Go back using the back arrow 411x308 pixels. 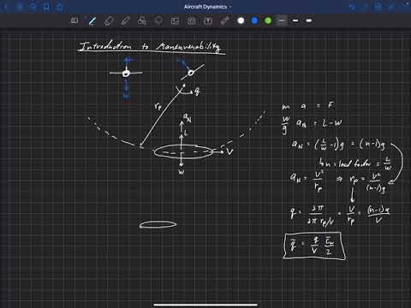tap(6, 7)
